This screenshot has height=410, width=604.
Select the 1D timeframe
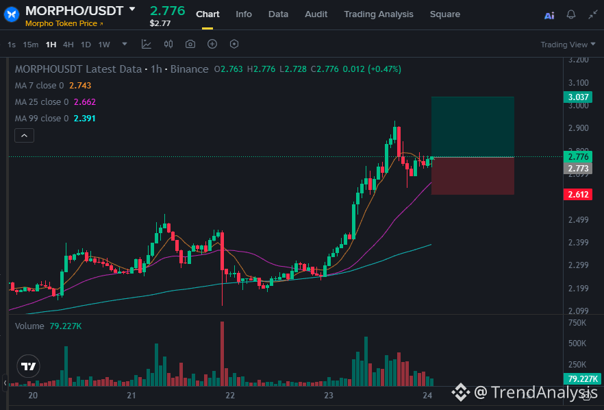point(86,45)
